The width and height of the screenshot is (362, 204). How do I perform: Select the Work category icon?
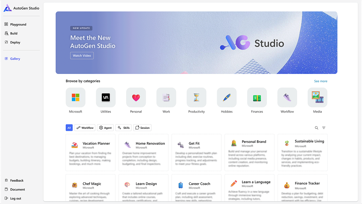pos(166,97)
